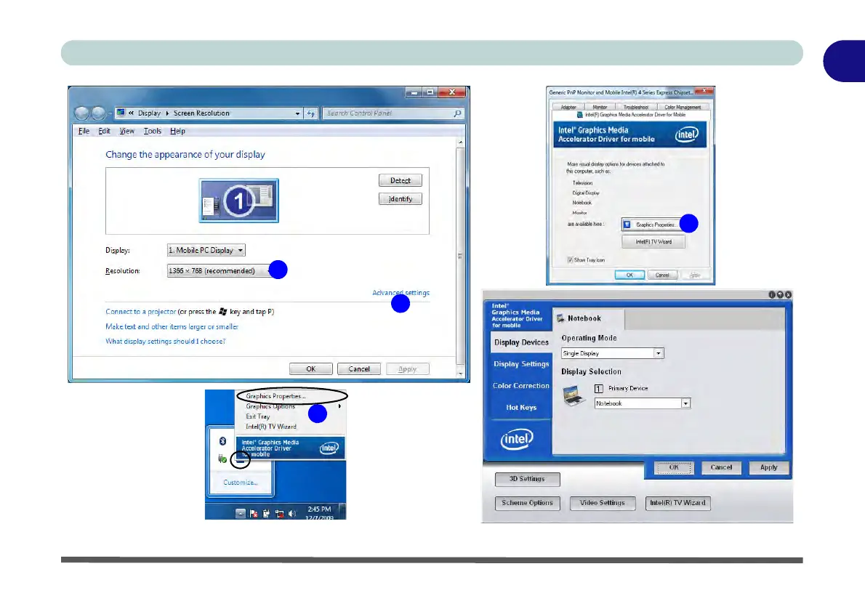Screen dimensions: 865x609
Task: Open the Help menu
Action: (177, 132)
